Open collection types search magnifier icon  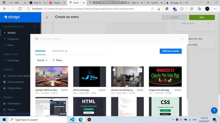click(35, 27)
